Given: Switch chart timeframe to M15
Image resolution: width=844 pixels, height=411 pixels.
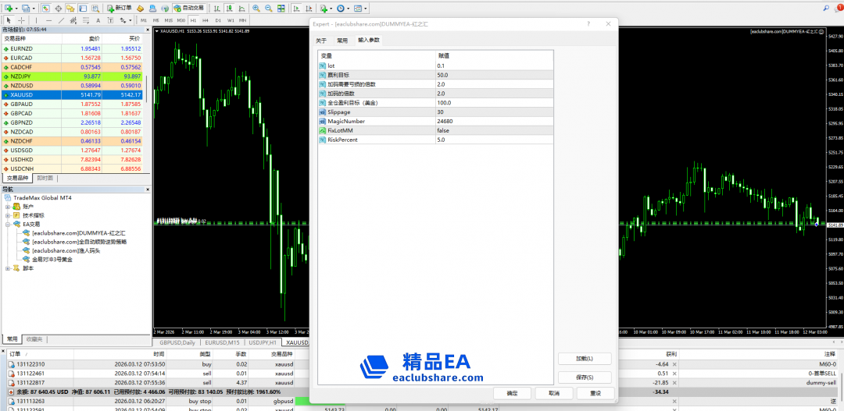Looking at the screenshot, I should coord(168,19).
